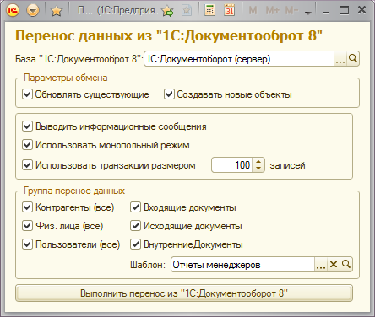Uncheck Выводить информационные сообщения
Image resolution: width=375 pixels, height=317 pixels.
point(27,126)
